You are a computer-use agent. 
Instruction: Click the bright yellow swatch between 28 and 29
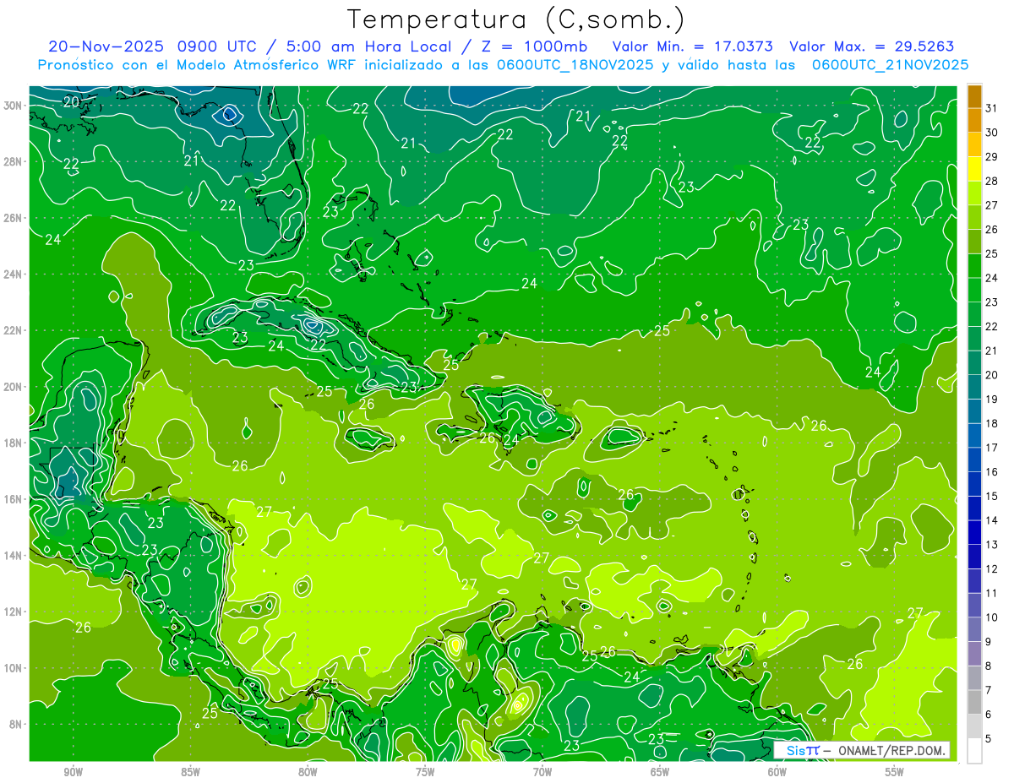(974, 169)
